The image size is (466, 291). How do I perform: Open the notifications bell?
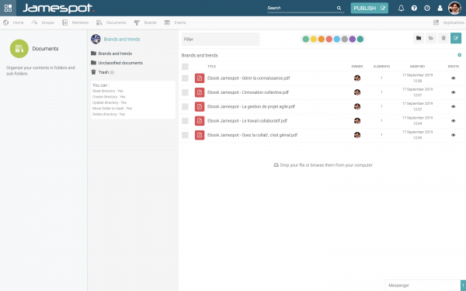point(401,8)
